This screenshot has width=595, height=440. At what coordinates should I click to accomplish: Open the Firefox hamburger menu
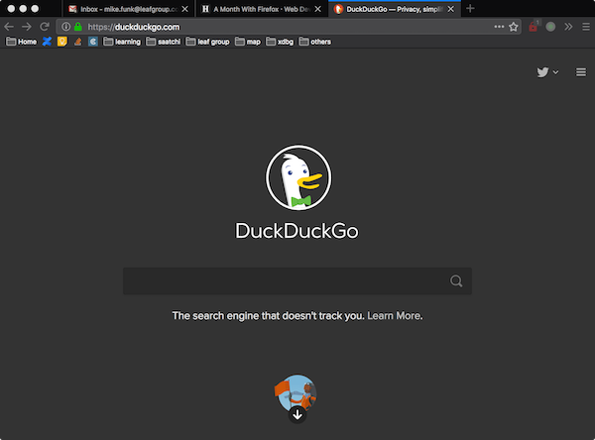(586, 27)
